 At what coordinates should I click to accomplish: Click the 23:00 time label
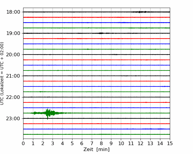tap(13, 118)
